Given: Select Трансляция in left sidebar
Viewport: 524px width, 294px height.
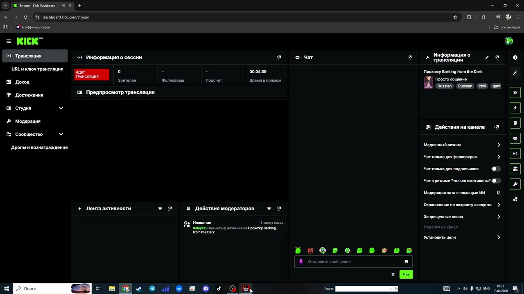Looking at the screenshot, I should [x=35, y=56].
